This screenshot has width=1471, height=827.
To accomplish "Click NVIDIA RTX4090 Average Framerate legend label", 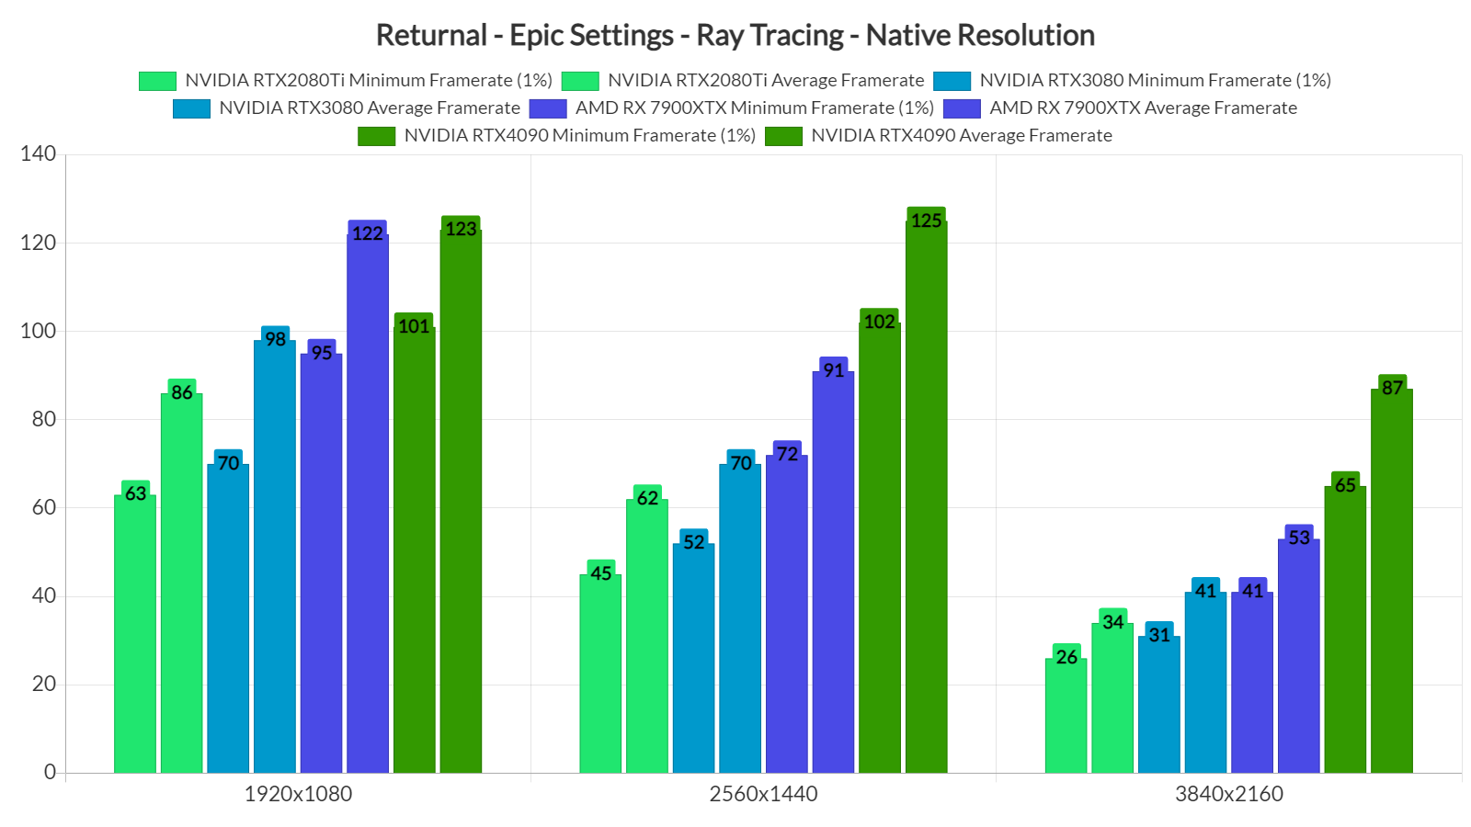I will [x=962, y=136].
